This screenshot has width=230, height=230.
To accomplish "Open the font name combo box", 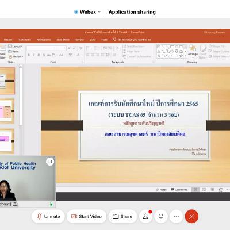I will (41, 48).
